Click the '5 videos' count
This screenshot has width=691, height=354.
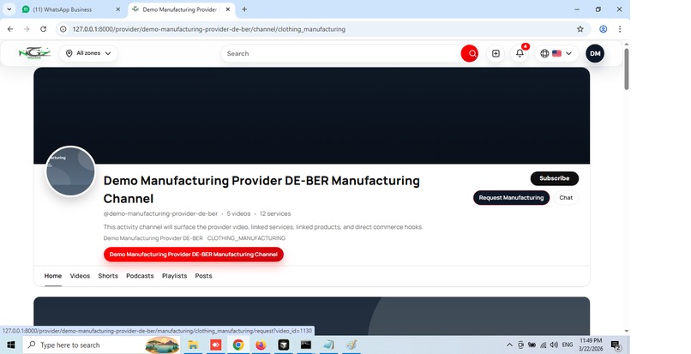click(238, 213)
